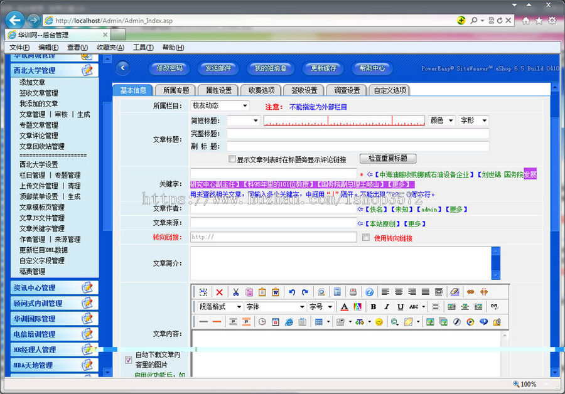Switch to the 自定义选项 tab
The width and height of the screenshot is (565, 394).
pyautogui.click(x=390, y=90)
